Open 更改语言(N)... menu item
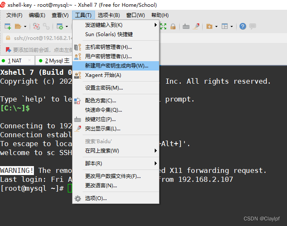The height and width of the screenshot is (226, 287). [116, 186]
